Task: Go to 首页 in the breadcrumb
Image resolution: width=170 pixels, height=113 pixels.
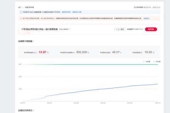Action: coord(20,7)
